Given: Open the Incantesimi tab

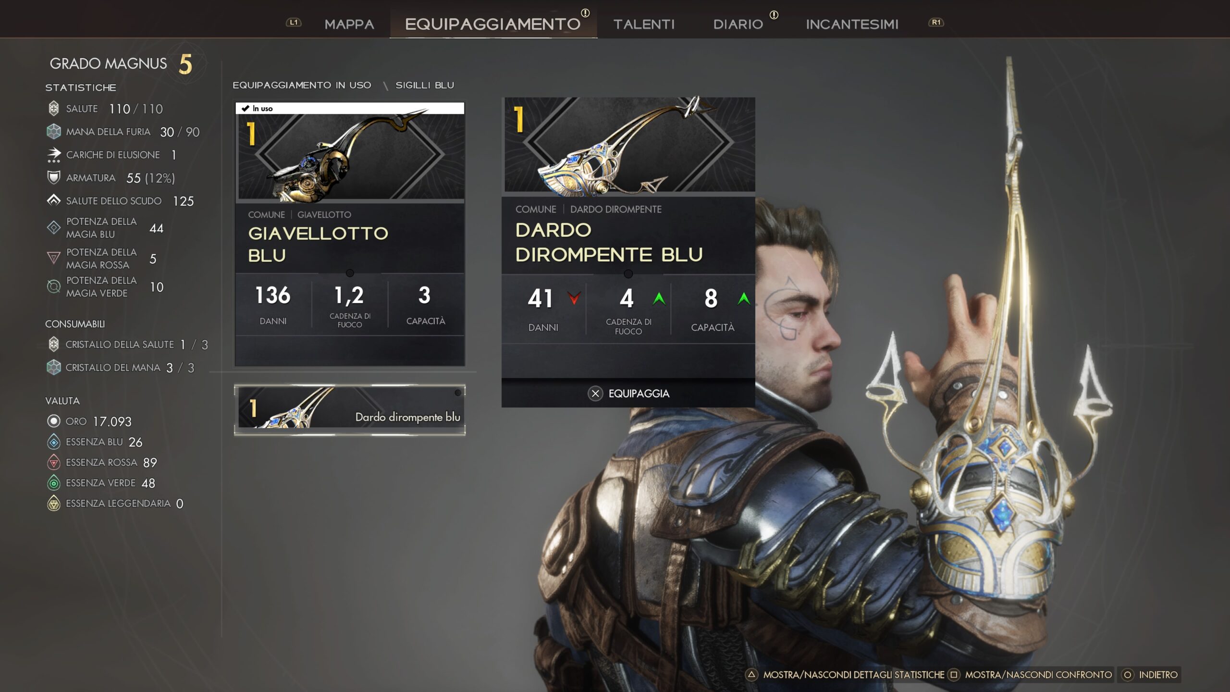Looking at the screenshot, I should pos(852,24).
